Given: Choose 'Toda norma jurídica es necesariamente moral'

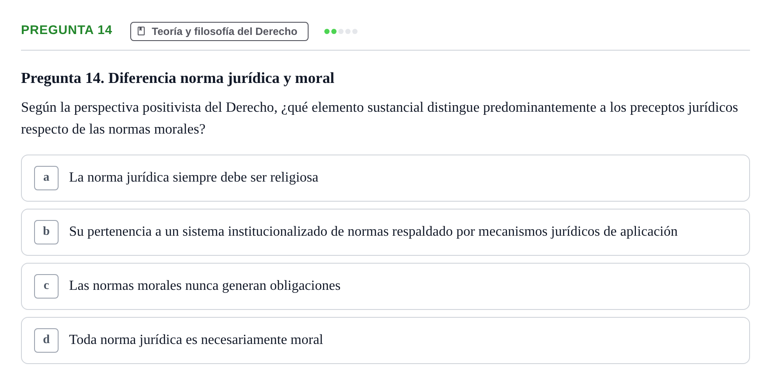Looking at the screenshot, I should point(385,340).
